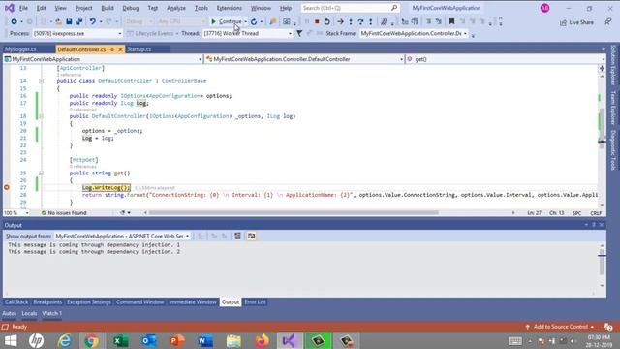Screen dimensions: 620x349
Task: Click the feedback icon beside Live Share
Action: pos(608,22)
